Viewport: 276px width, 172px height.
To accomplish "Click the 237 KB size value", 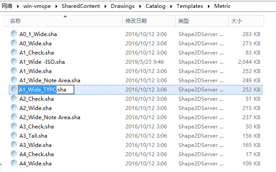I will pos(251,117).
